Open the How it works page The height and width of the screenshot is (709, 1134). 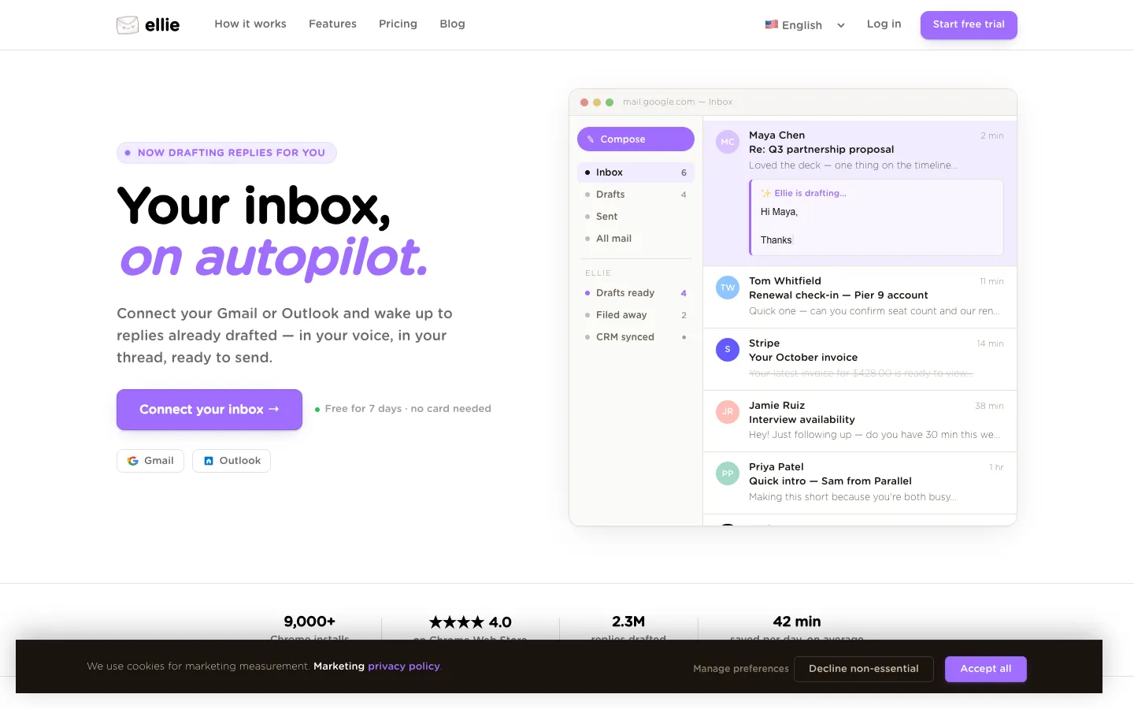(x=250, y=24)
